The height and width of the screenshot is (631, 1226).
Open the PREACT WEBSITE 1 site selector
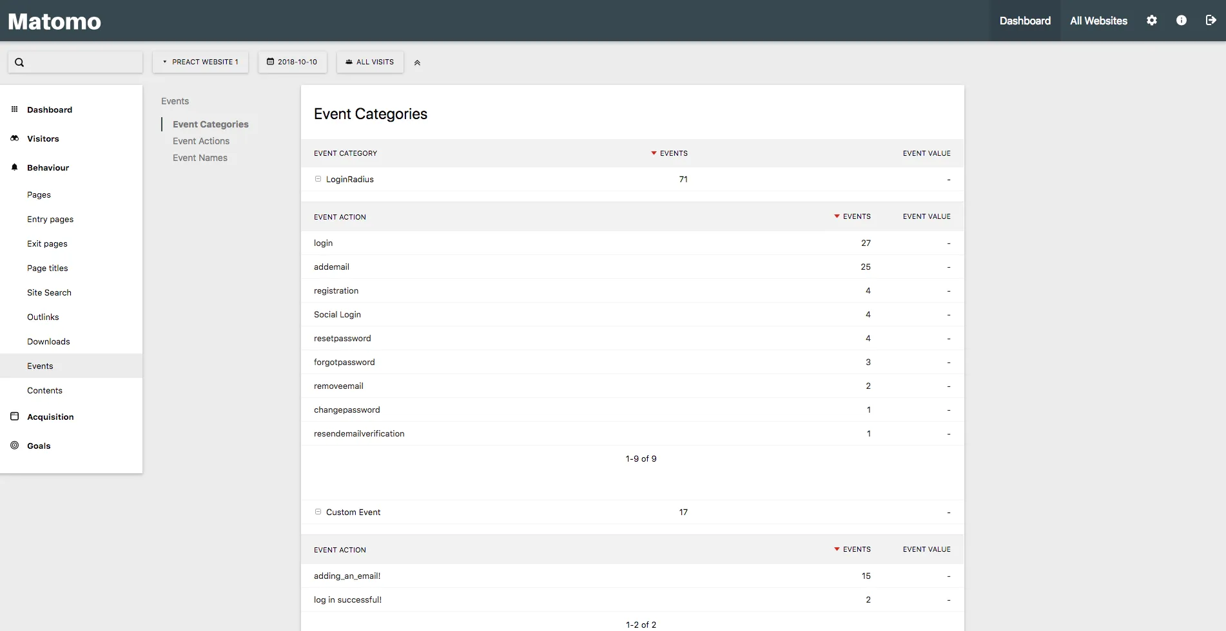point(200,62)
